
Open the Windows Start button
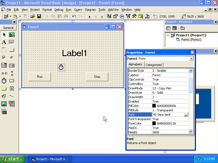point(12,159)
